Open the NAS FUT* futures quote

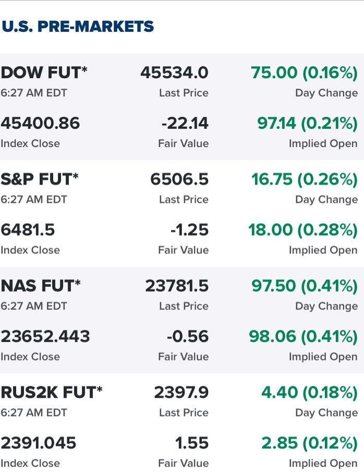click(x=41, y=286)
